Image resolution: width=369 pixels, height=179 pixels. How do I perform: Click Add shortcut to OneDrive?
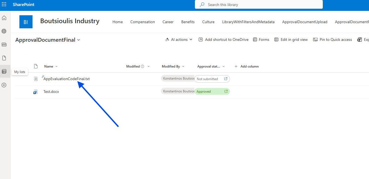pyautogui.click(x=223, y=40)
